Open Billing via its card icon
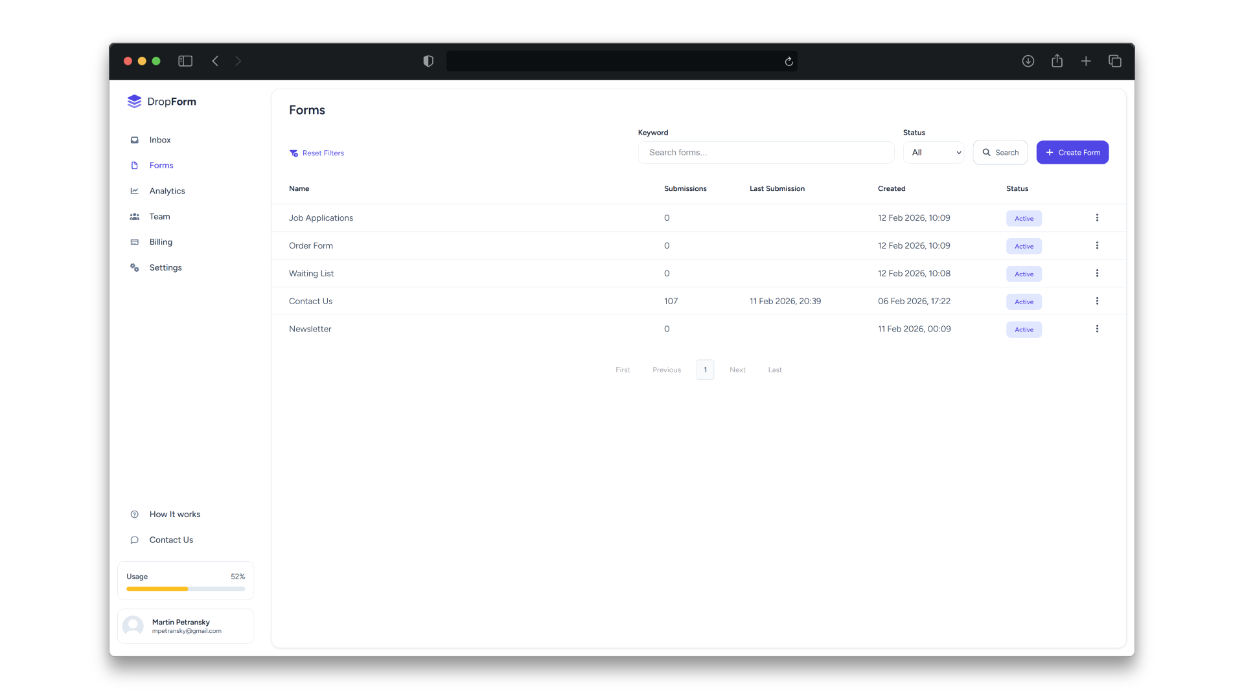1244x699 pixels. [x=134, y=242]
